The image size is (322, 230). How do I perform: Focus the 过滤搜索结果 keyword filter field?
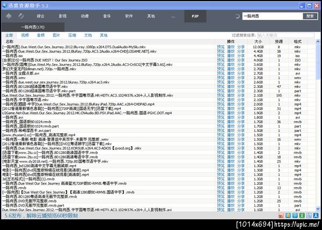286,35
